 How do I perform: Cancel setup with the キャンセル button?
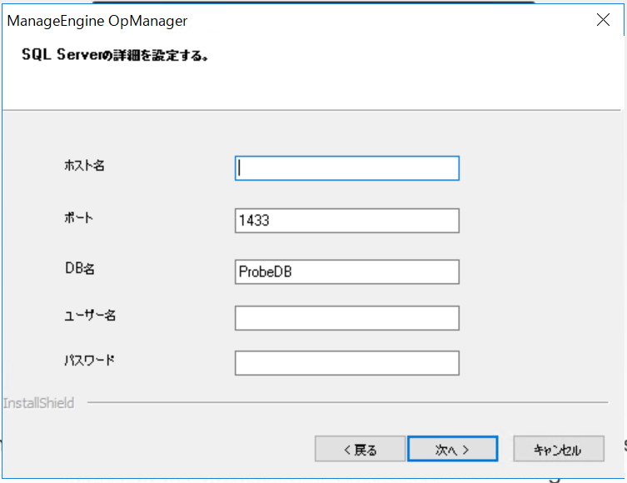(x=559, y=449)
